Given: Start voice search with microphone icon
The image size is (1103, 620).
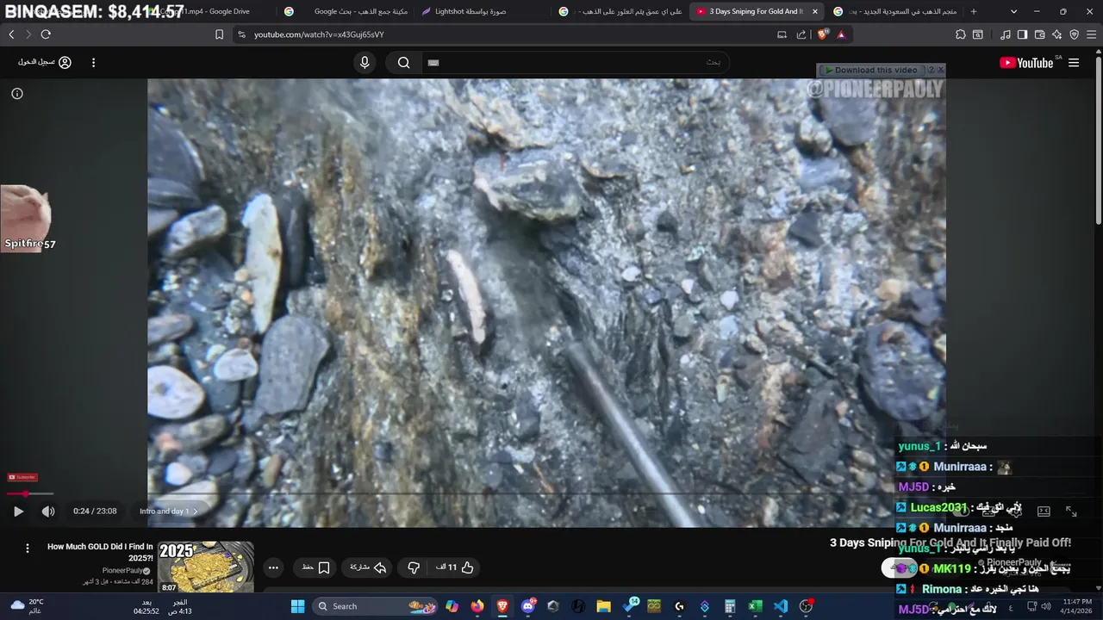Looking at the screenshot, I should (365, 62).
